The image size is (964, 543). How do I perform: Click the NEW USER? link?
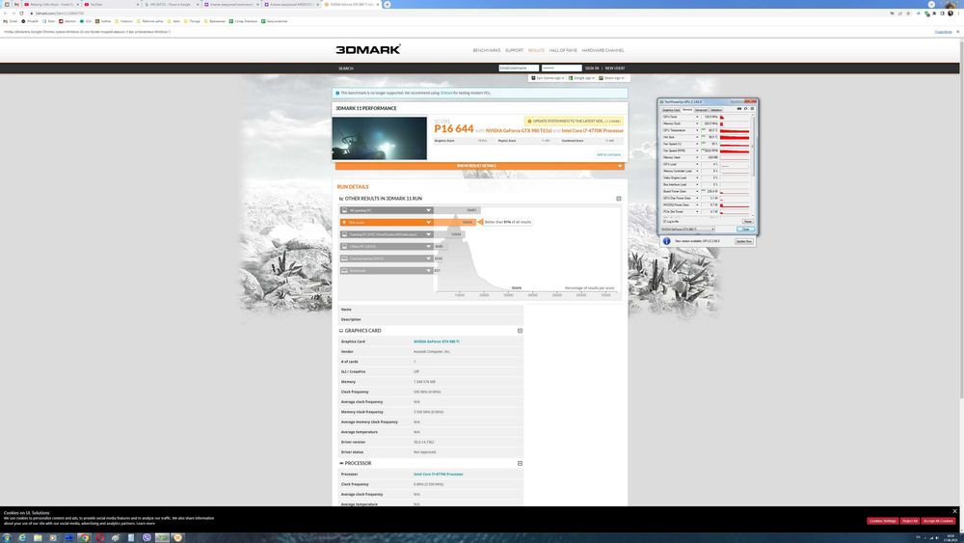(614, 68)
